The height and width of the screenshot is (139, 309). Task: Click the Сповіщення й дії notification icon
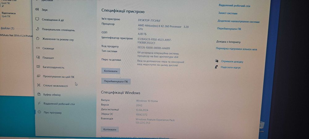[x=37, y=19]
